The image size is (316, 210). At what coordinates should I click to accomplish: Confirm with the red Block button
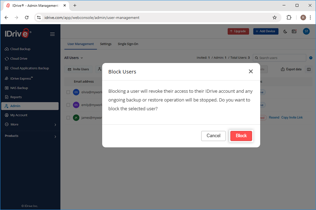coord(241,136)
